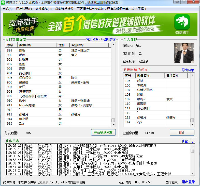Click the deleted-friends list scrollbar thumb
This screenshot has width=200, height=186.
point(192,120)
